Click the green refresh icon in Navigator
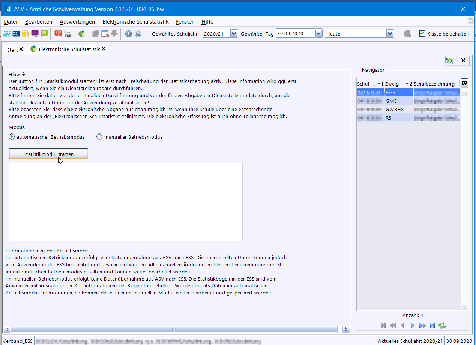Image resolution: width=476 pixels, height=345 pixels. click(443, 325)
